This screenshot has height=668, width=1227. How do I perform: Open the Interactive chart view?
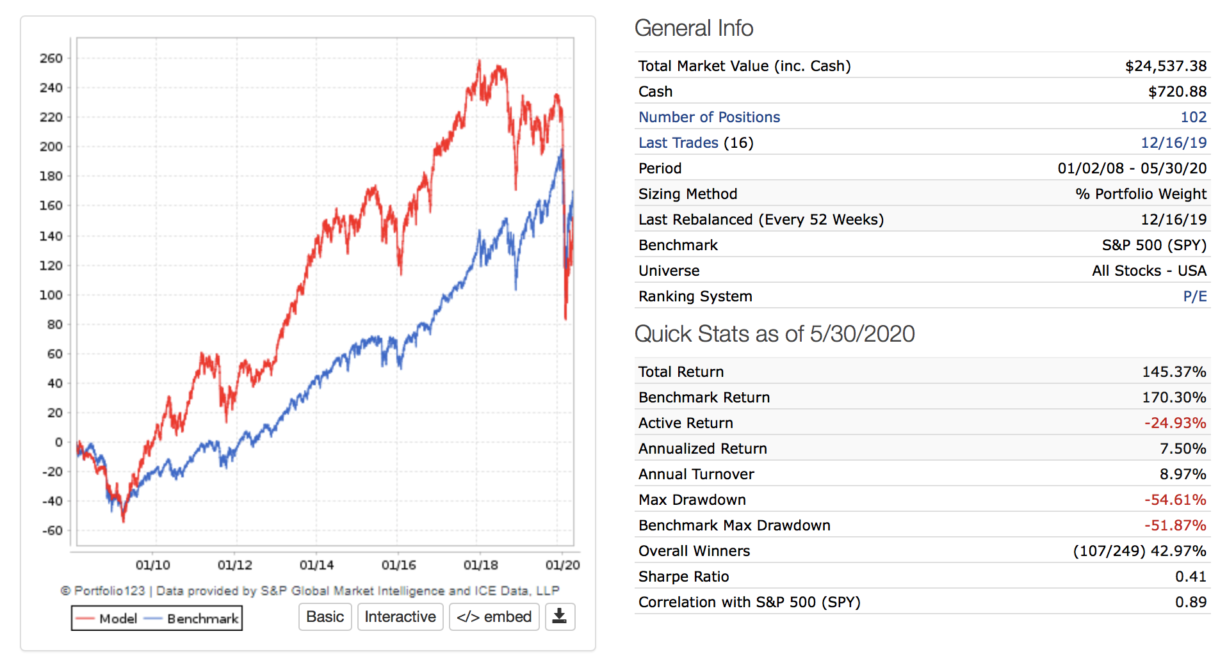click(400, 617)
